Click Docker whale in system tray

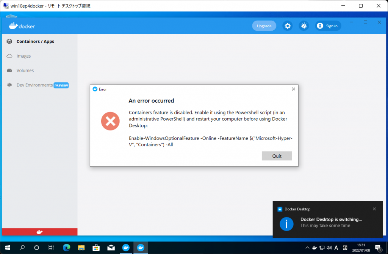click(x=314, y=248)
